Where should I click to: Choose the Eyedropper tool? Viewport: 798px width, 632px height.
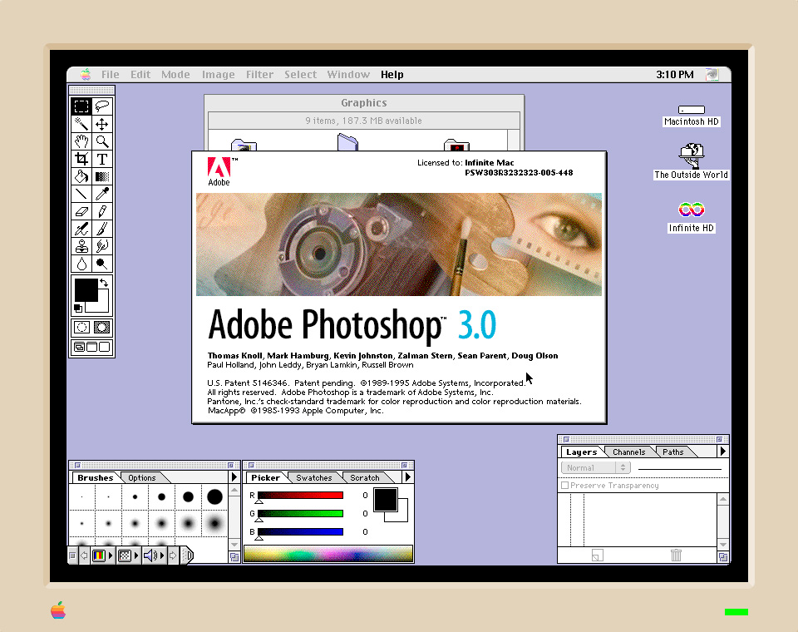coord(101,194)
